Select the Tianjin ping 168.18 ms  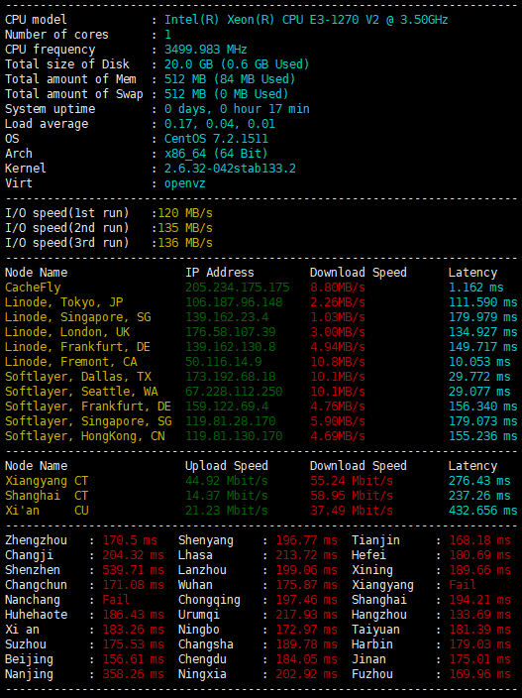coord(479,540)
